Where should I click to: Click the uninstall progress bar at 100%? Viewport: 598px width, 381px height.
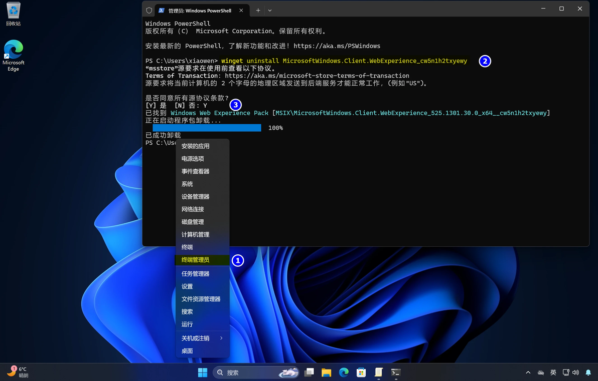coord(207,128)
